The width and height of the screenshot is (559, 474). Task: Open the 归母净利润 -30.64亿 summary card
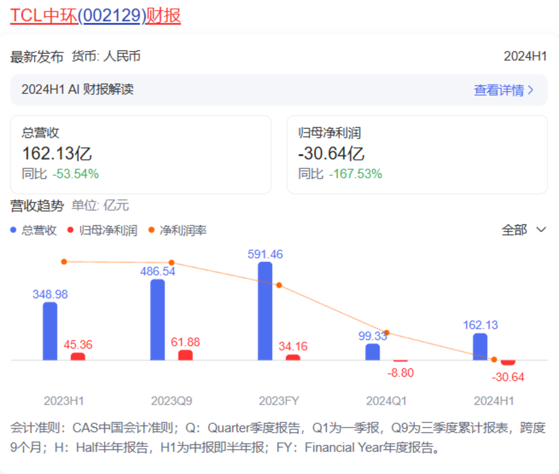coord(417,154)
